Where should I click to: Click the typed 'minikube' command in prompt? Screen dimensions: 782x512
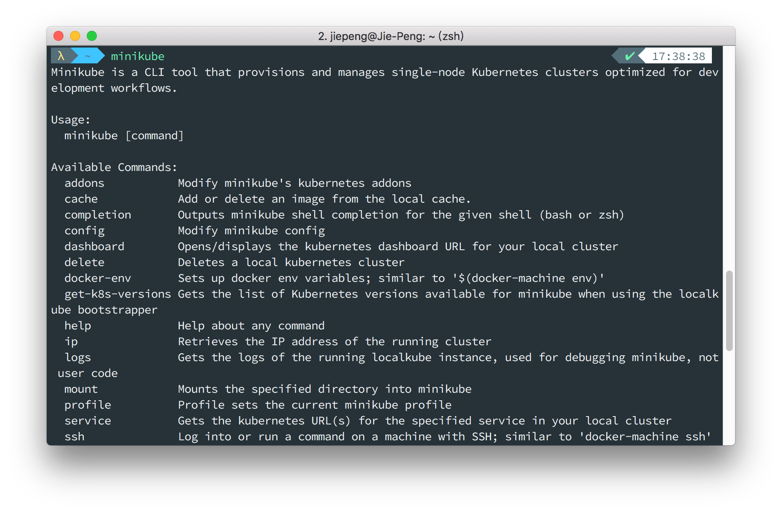point(138,56)
